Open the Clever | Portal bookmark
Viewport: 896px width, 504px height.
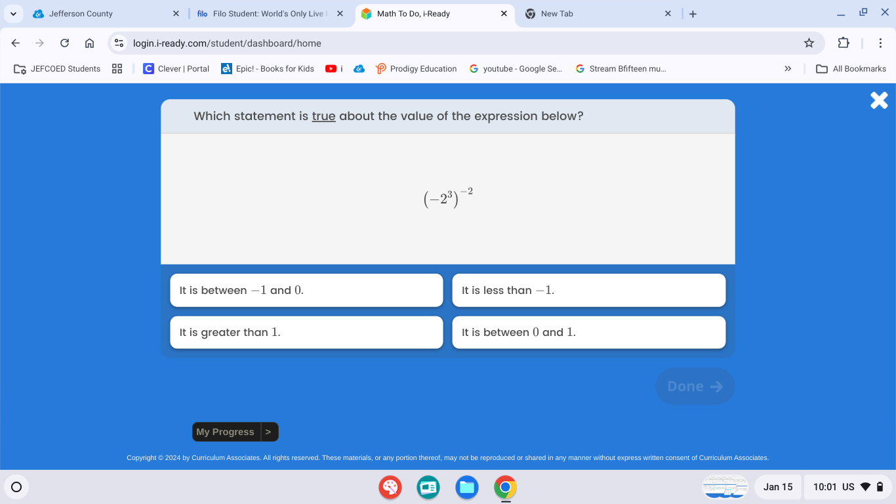tap(176, 69)
